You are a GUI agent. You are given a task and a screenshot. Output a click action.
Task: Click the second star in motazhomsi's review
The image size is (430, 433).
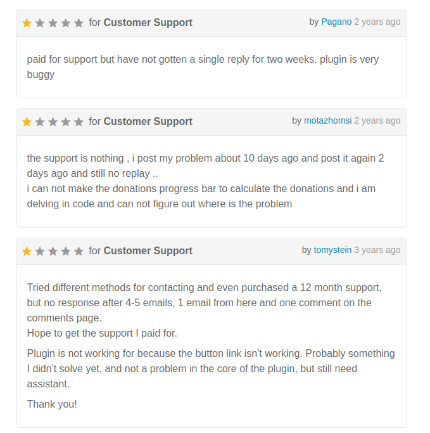40,122
